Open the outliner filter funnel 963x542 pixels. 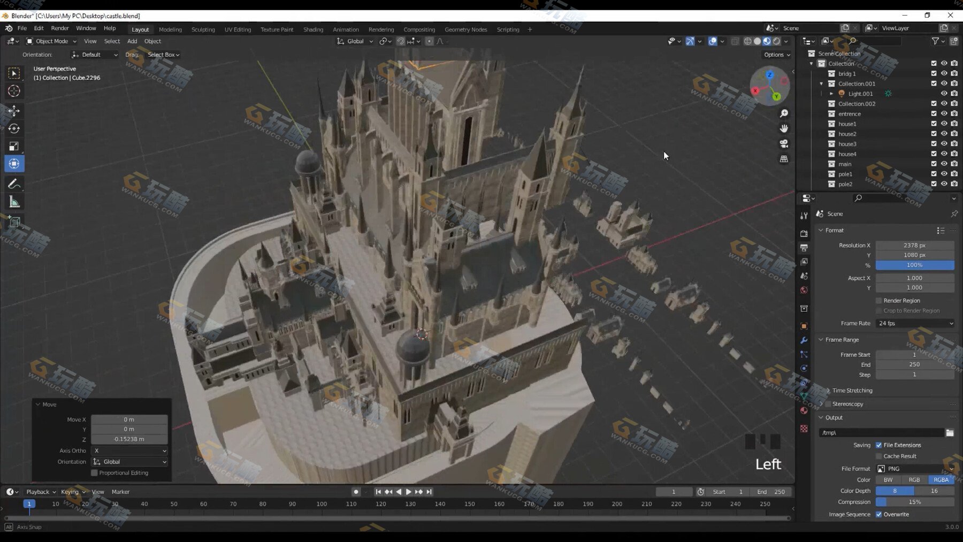coord(935,41)
